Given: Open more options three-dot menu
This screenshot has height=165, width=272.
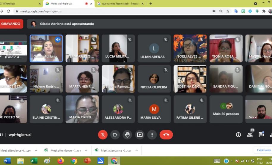Looking at the screenshot, I should pyautogui.click(x=152, y=135).
